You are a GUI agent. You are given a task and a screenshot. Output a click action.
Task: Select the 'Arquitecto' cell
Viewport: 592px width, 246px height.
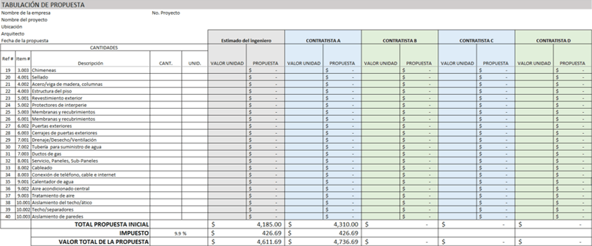[13, 34]
